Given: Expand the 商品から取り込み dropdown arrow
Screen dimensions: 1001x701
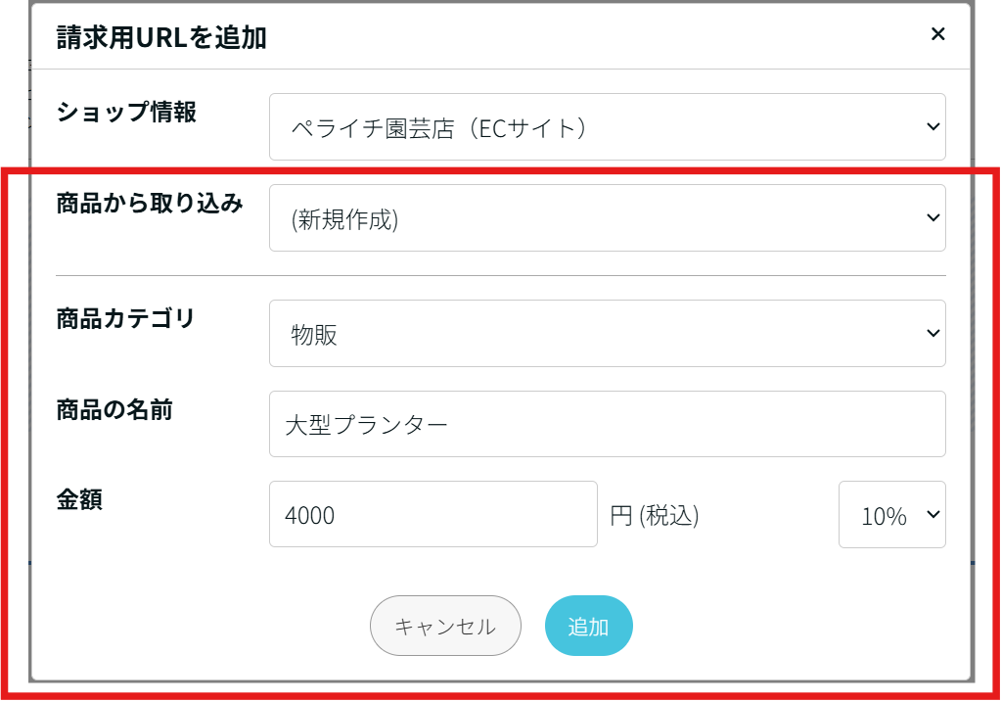Looking at the screenshot, I should point(932,218).
